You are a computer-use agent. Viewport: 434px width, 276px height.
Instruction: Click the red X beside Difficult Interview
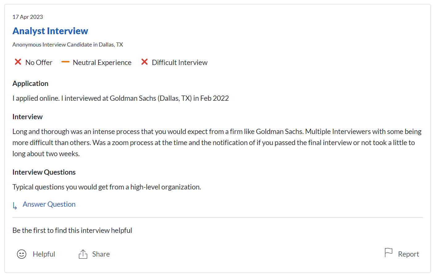point(144,62)
